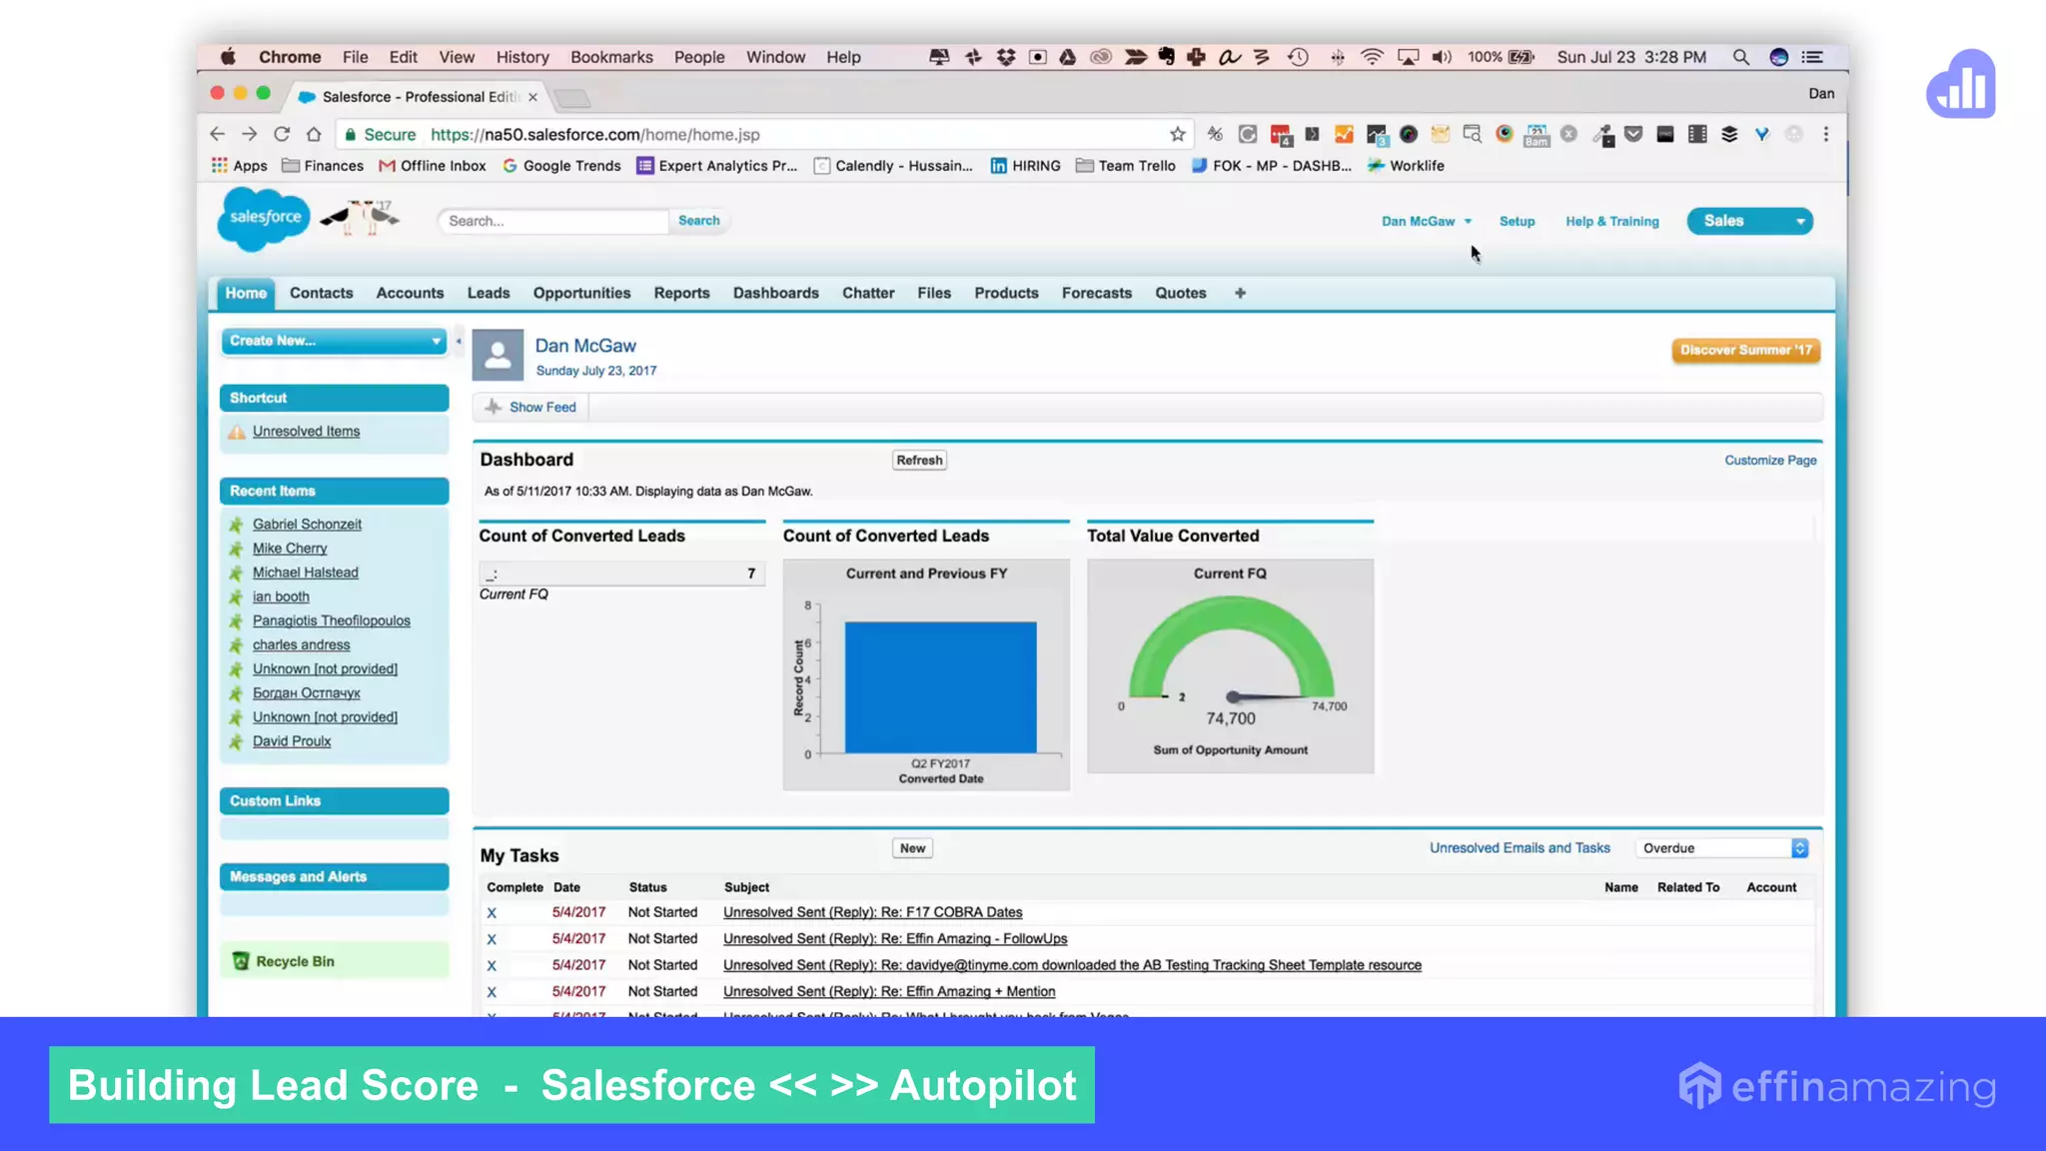This screenshot has width=2046, height=1151.
Task: Click the plus icon for all tabs
Action: pos(1240,293)
